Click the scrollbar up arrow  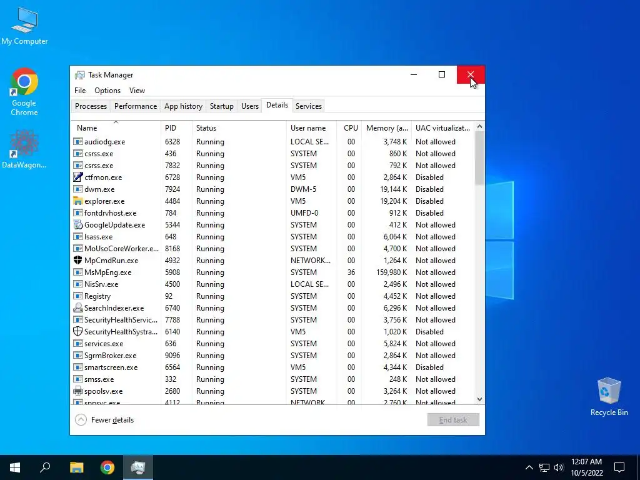coord(479,126)
